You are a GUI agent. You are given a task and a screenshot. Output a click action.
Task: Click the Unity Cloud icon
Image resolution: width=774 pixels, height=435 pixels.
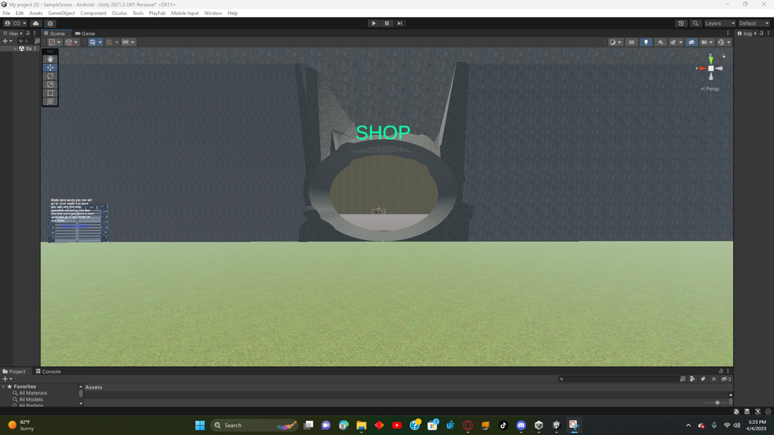click(x=36, y=23)
